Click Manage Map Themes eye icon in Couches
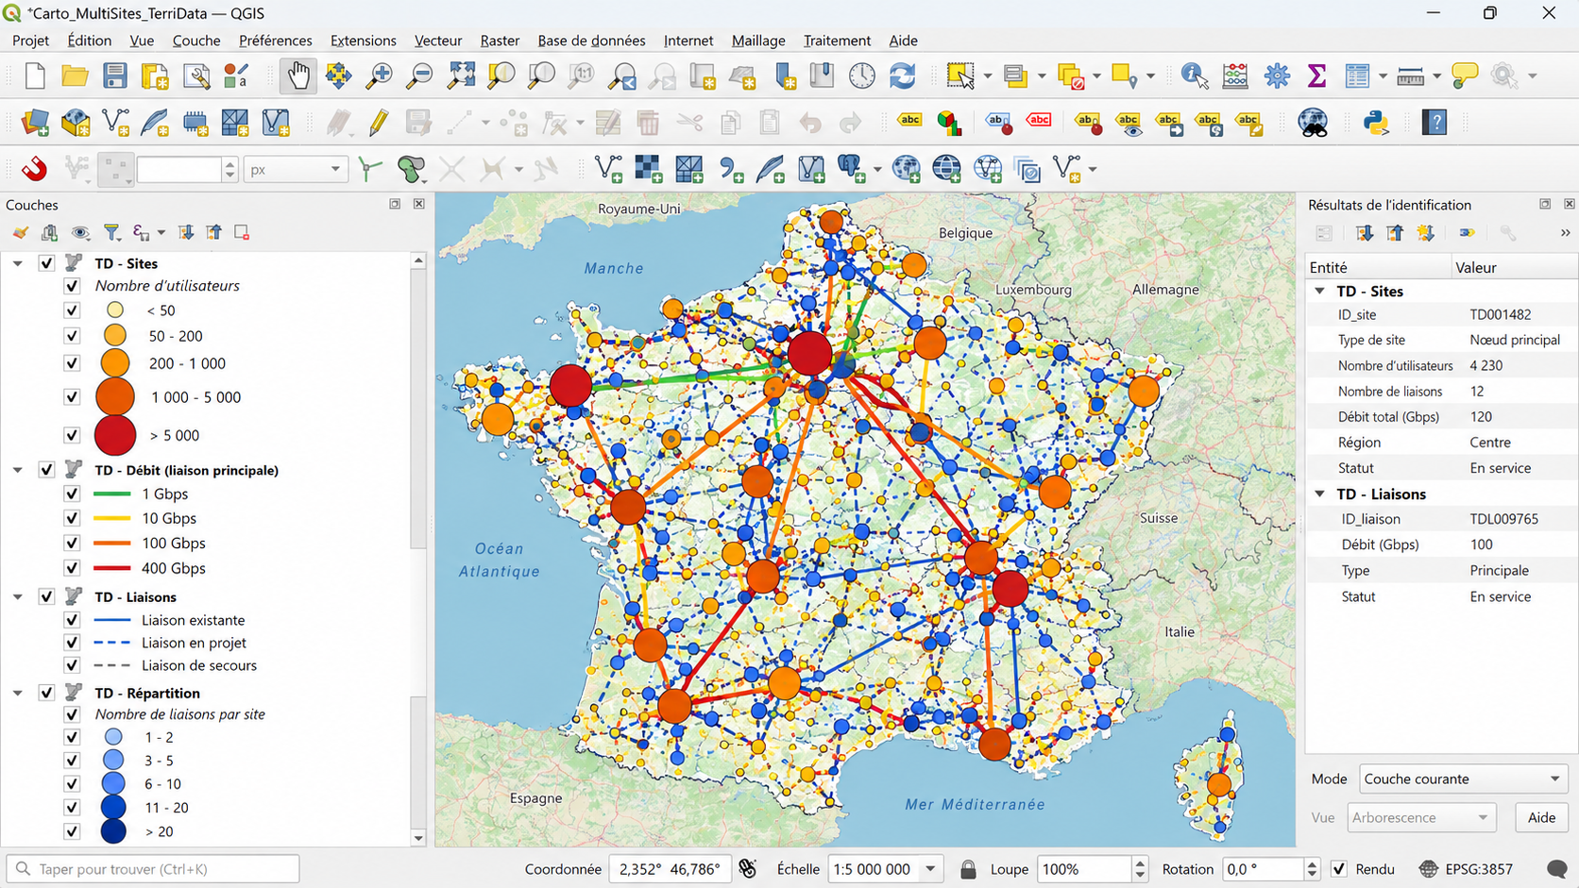The height and width of the screenshot is (888, 1579). [80, 232]
